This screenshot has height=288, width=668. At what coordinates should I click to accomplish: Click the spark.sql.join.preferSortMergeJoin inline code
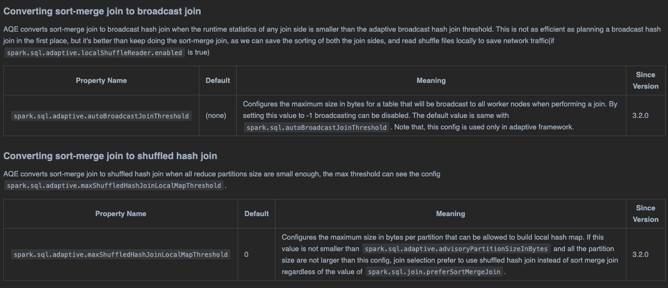tap(435, 272)
